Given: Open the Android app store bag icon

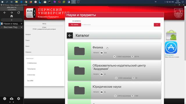Looking at the screenshot, I should coord(171,35).
